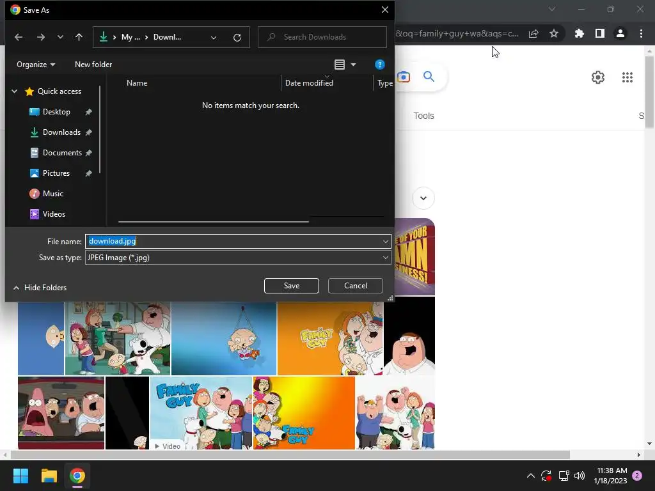Bookmark this tab with the star icon

click(554, 33)
